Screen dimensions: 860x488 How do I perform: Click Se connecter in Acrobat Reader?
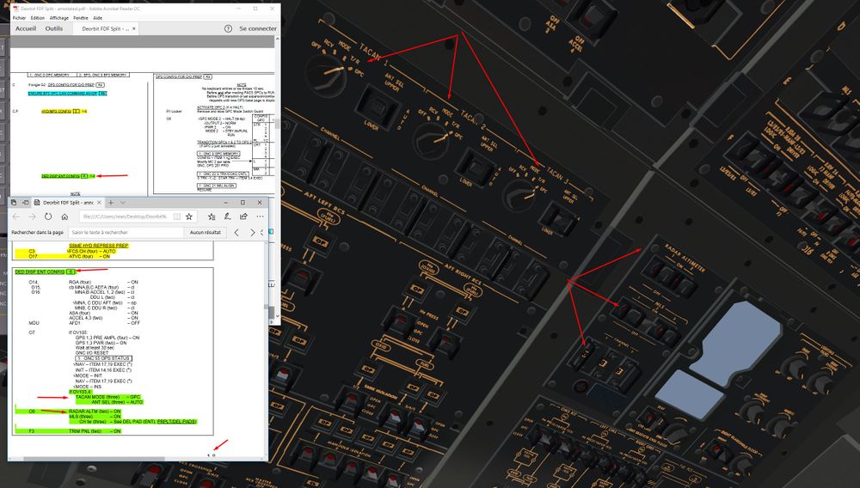tap(258, 28)
